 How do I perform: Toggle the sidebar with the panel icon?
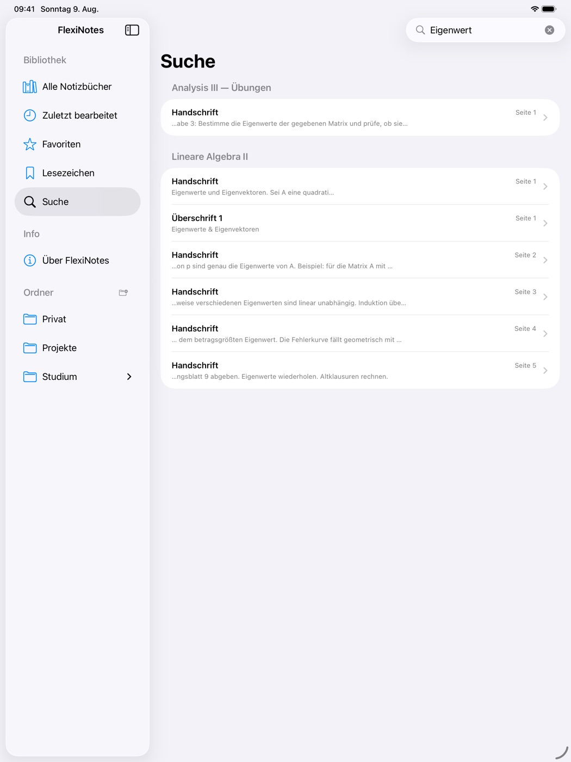132,30
